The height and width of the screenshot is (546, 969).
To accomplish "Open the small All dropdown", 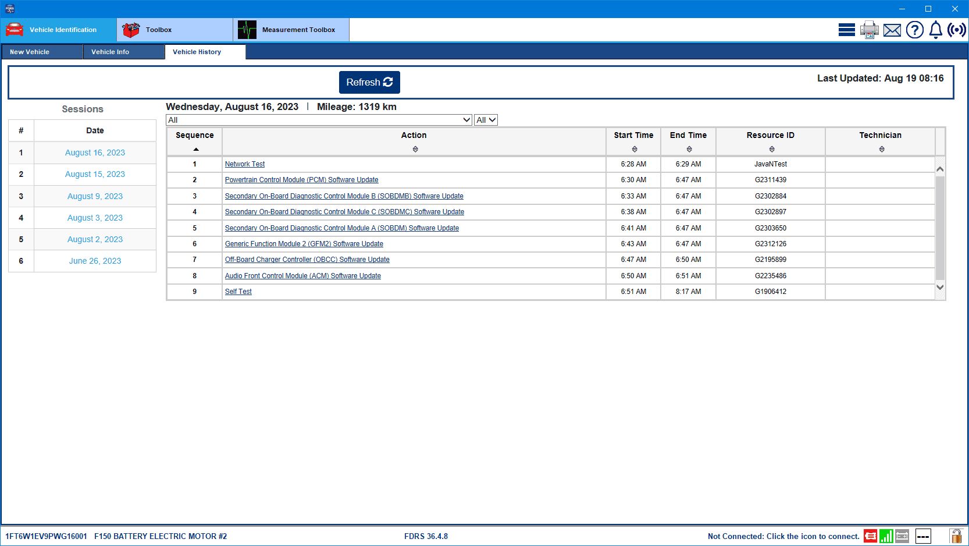I will [x=486, y=120].
